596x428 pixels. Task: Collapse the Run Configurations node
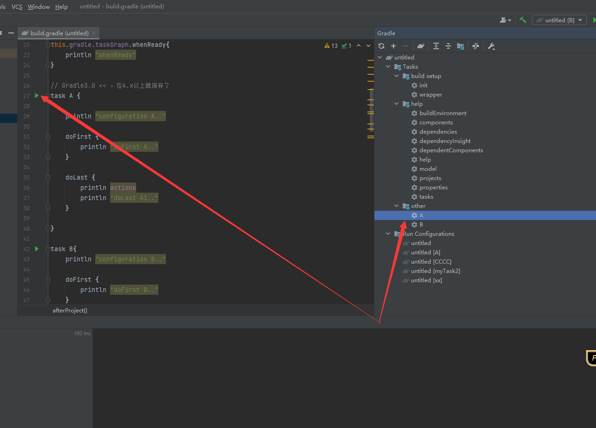coord(388,234)
